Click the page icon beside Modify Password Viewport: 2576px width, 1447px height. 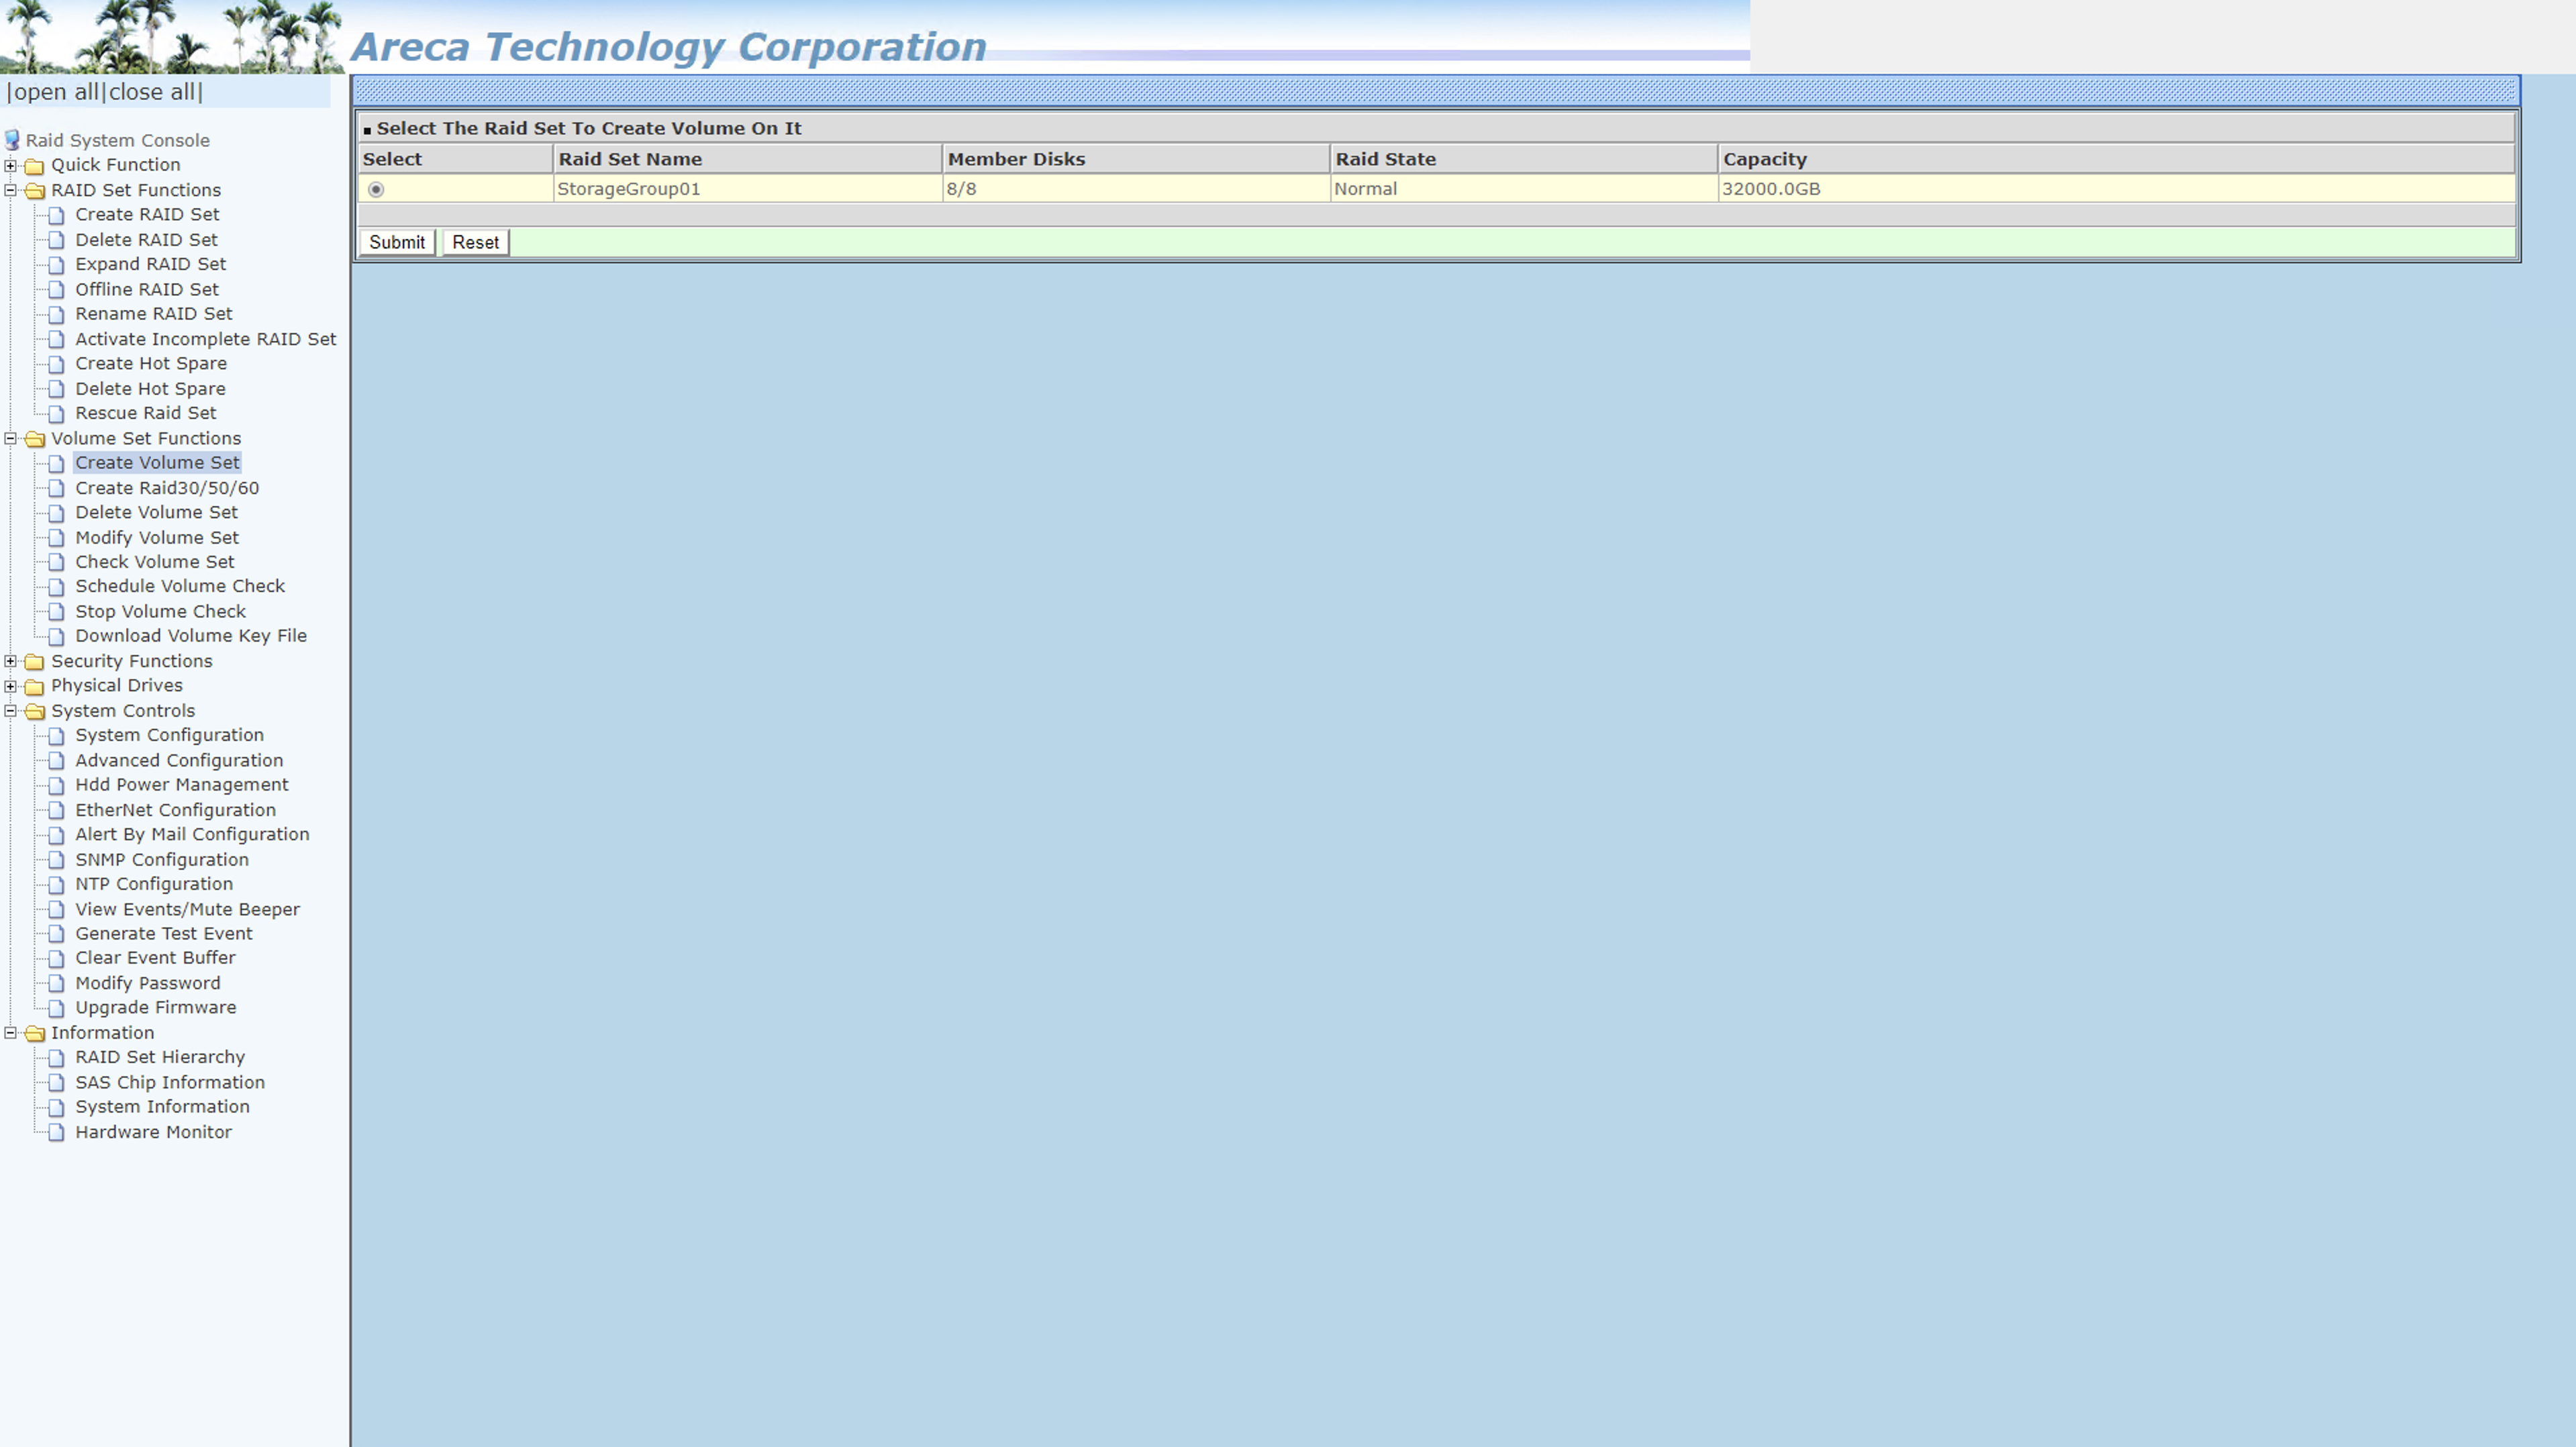tap(57, 984)
